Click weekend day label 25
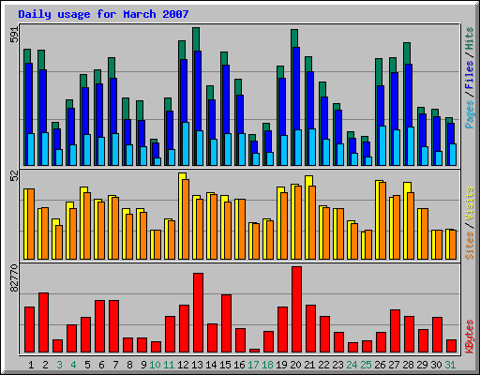This screenshot has height=375, width=480. click(366, 365)
